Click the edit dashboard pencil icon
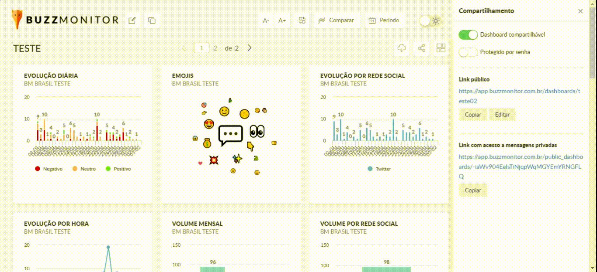The image size is (597, 272). coord(132,20)
